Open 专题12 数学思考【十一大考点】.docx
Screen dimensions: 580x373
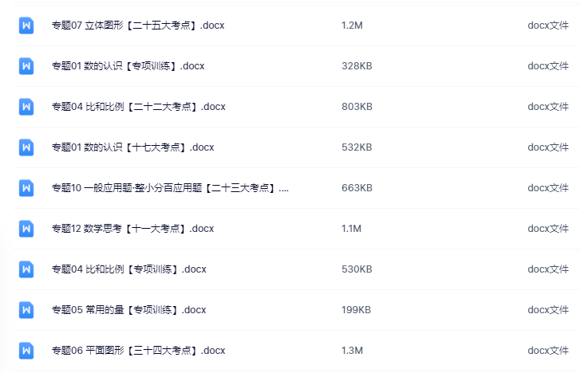[132, 229]
